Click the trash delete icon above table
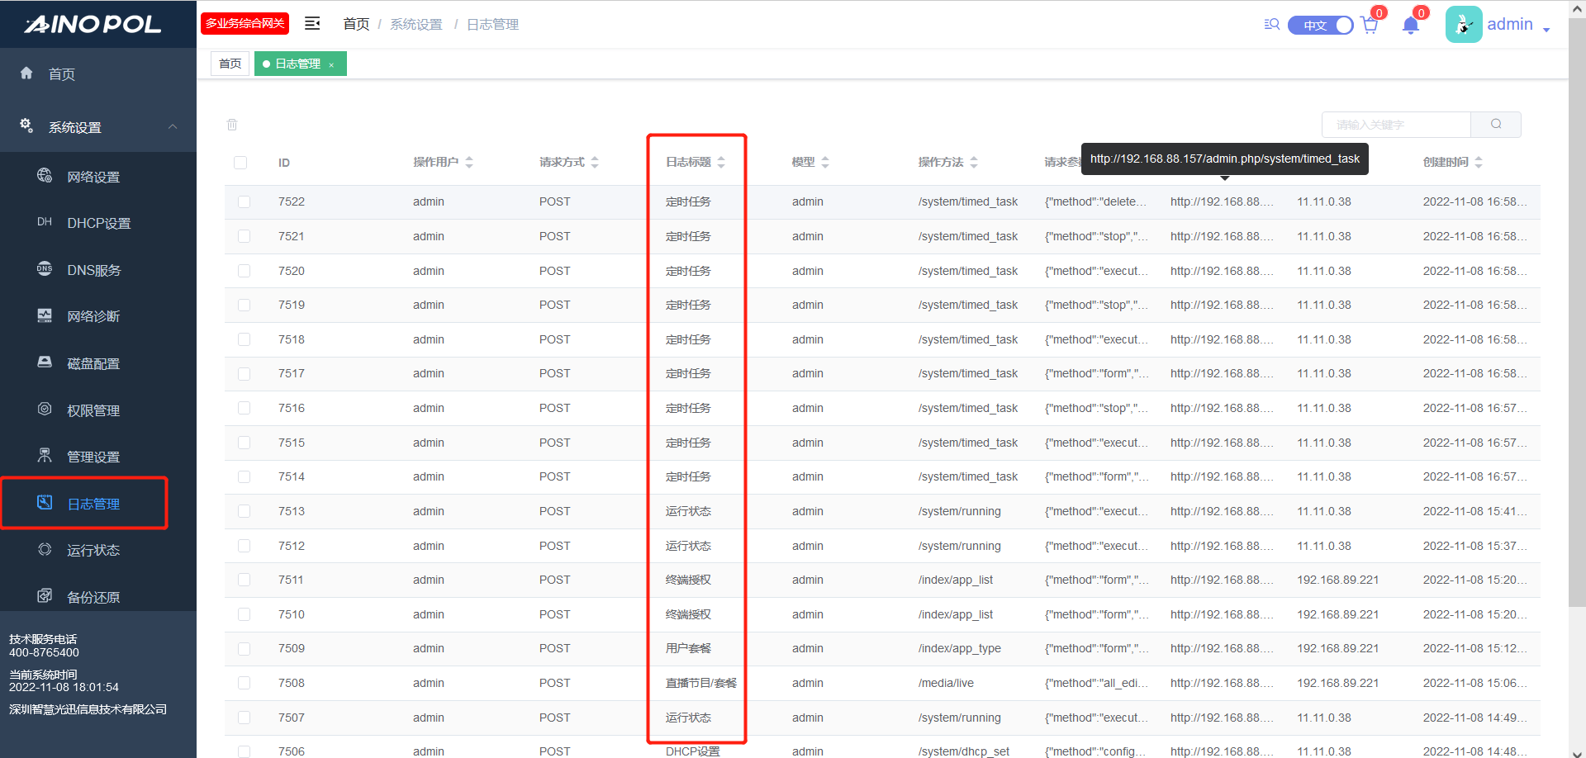The width and height of the screenshot is (1586, 758). (232, 125)
